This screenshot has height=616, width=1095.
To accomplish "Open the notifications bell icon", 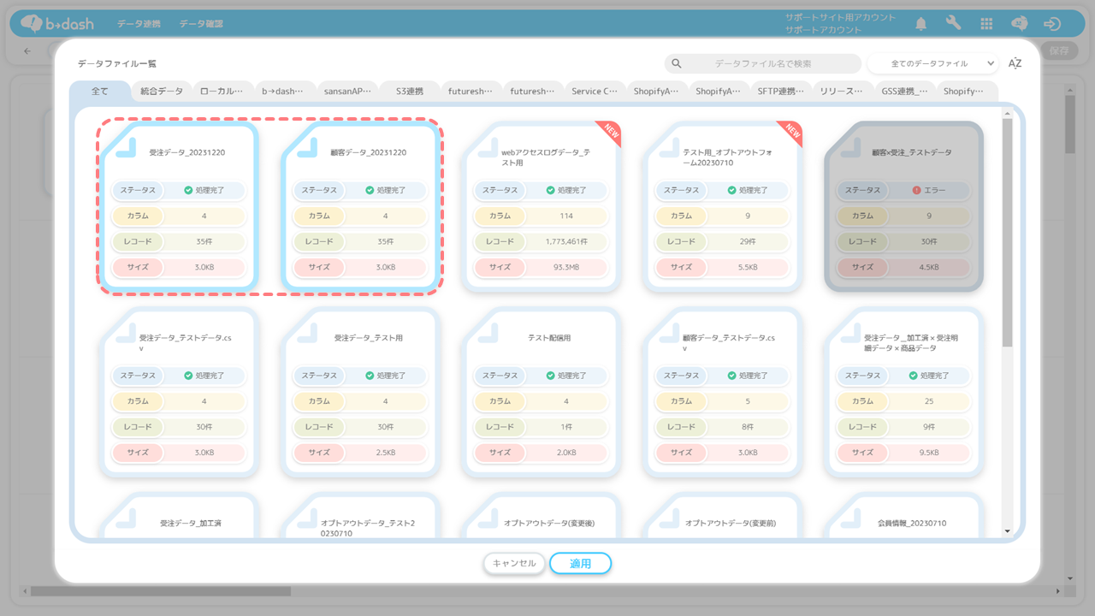I will click(x=921, y=24).
